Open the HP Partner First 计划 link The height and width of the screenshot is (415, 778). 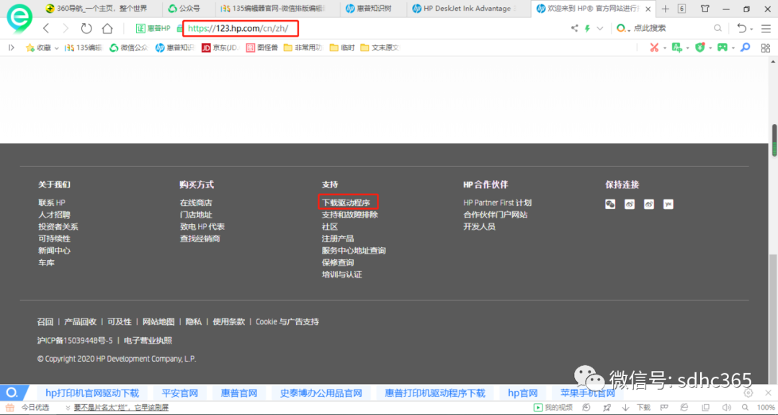click(497, 202)
